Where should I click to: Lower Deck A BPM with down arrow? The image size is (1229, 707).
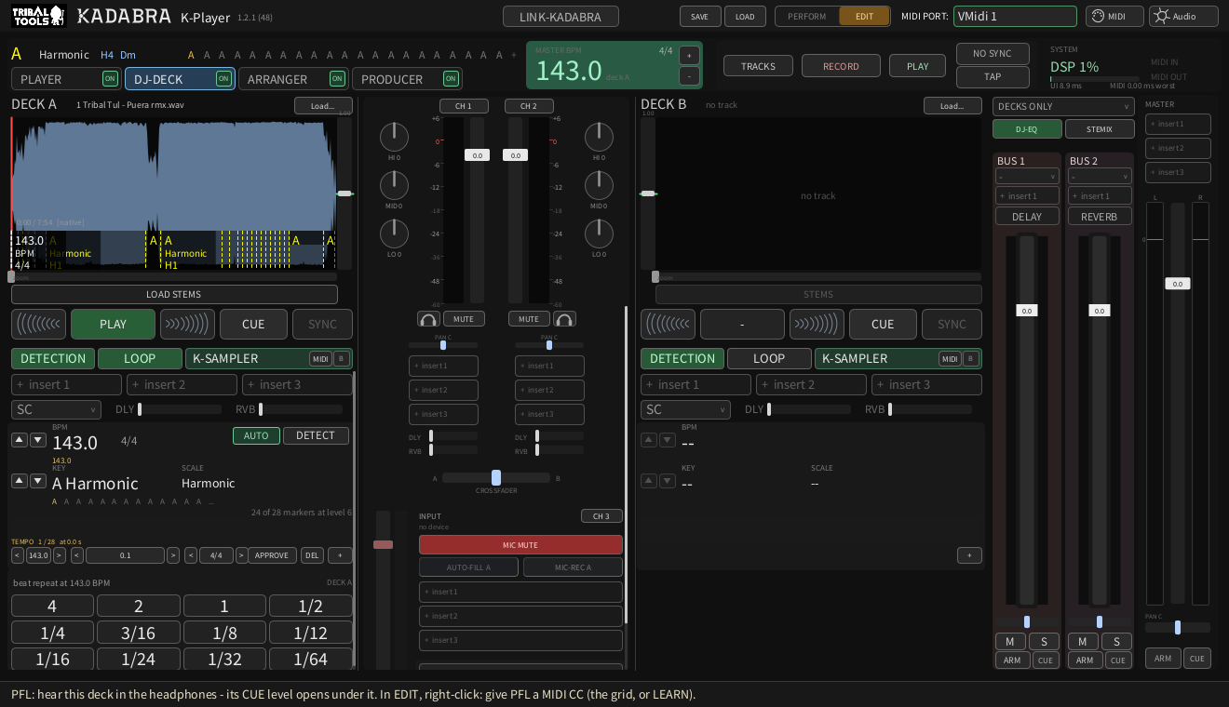(x=38, y=440)
